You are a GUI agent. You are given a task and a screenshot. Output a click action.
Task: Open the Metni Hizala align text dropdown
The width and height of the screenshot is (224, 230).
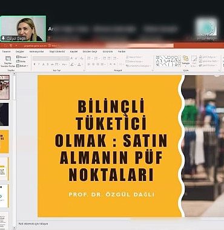click(134, 61)
